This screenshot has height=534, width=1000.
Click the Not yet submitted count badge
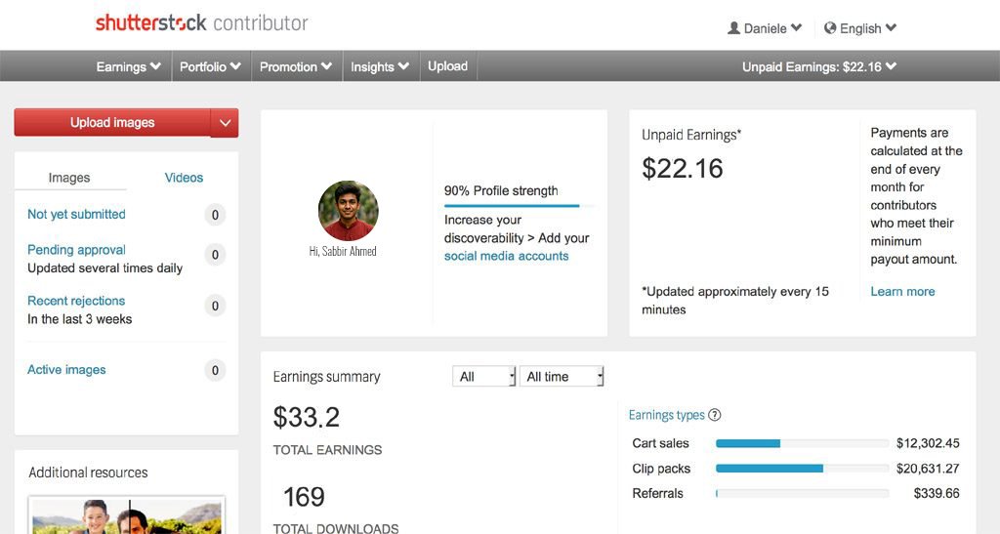[x=215, y=215]
